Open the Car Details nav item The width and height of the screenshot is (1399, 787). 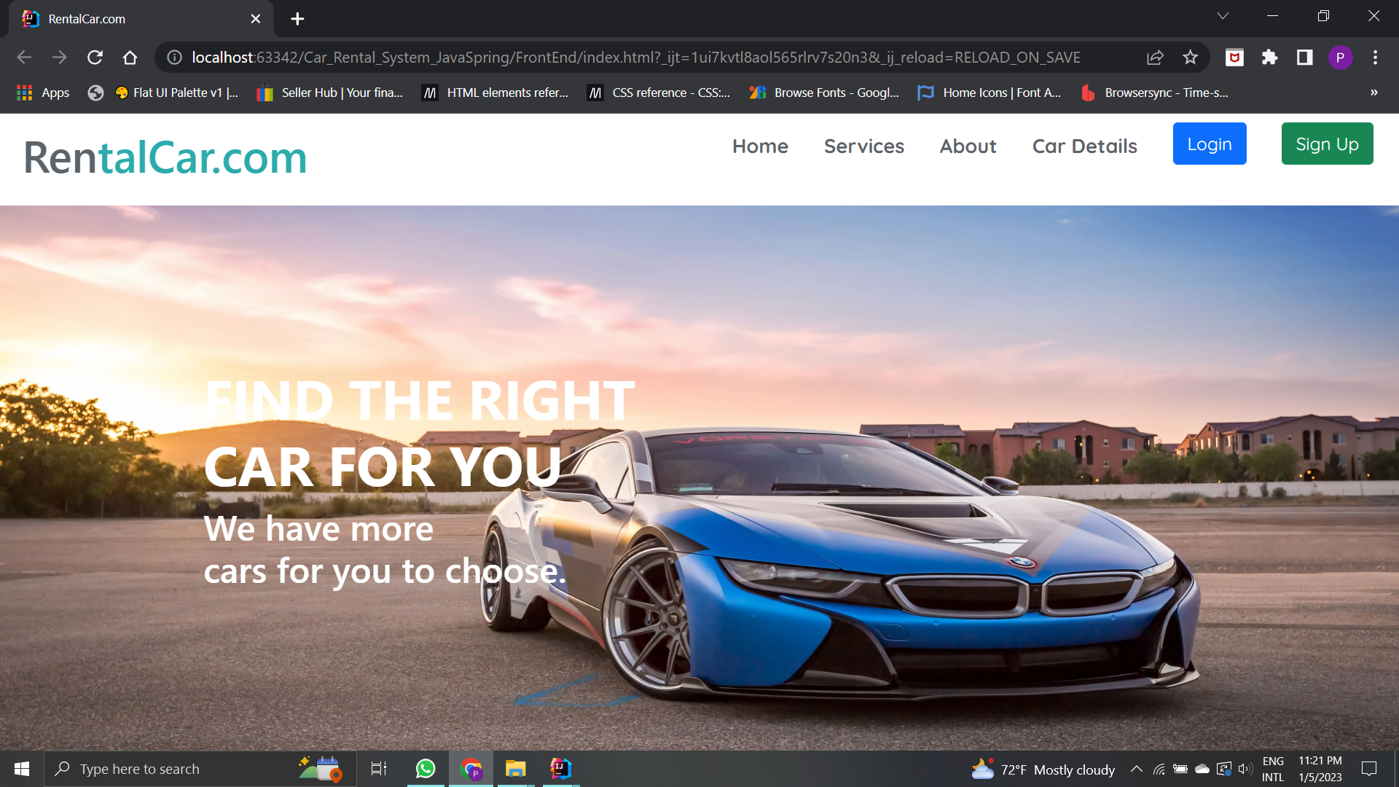[x=1084, y=146]
